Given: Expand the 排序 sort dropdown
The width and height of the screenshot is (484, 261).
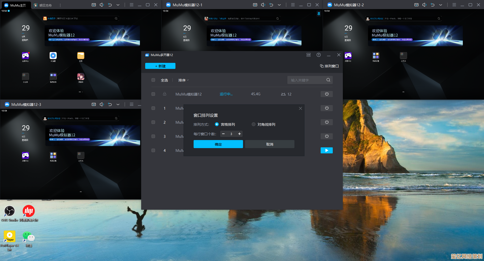Looking at the screenshot, I should pyautogui.click(x=183, y=80).
